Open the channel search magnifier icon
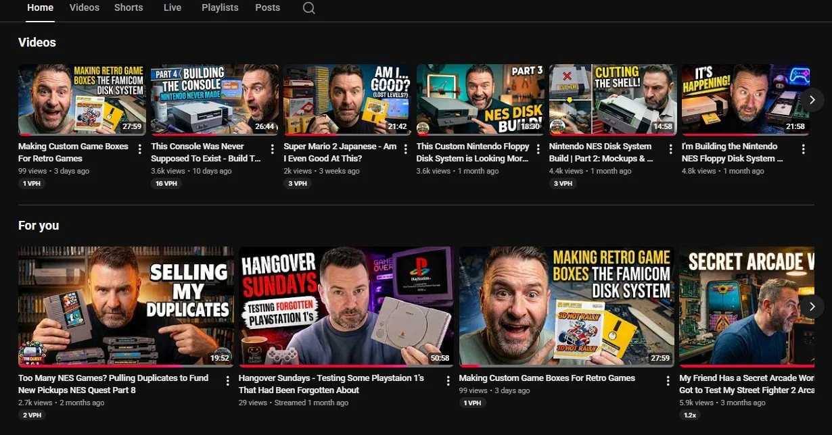Screen dimensions: 832x435 click(x=308, y=8)
